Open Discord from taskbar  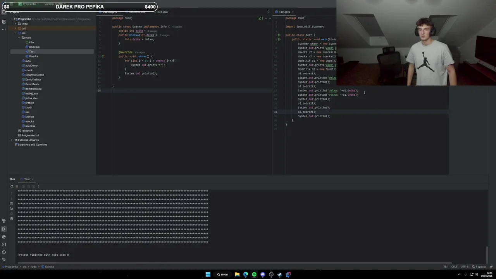[263, 274]
